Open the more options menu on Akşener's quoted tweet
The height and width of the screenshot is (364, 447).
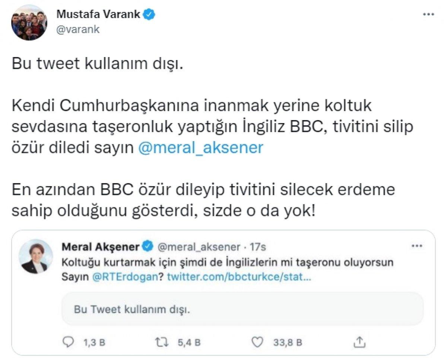tap(417, 245)
